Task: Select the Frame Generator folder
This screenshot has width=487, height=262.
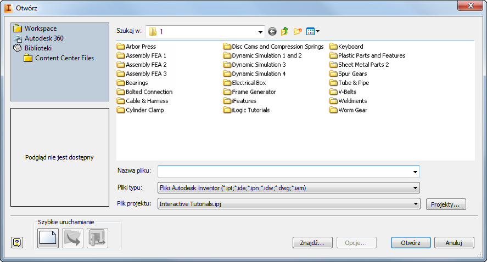Action: [249, 92]
